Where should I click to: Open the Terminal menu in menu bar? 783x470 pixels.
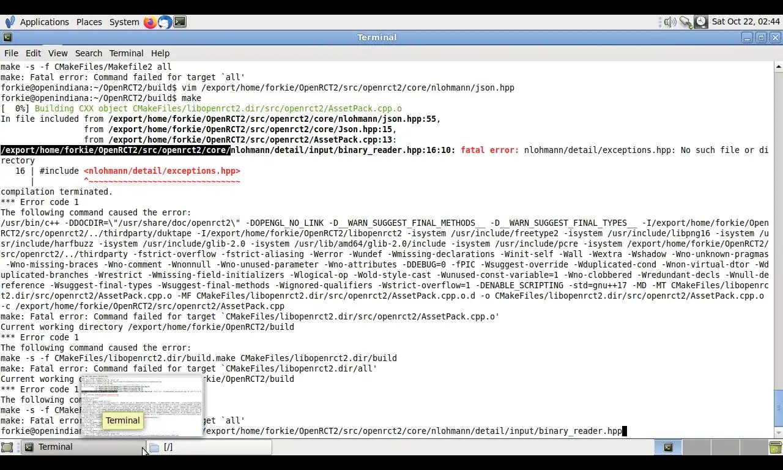(126, 53)
